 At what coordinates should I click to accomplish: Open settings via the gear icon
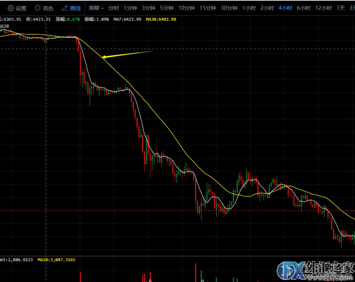[10, 8]
